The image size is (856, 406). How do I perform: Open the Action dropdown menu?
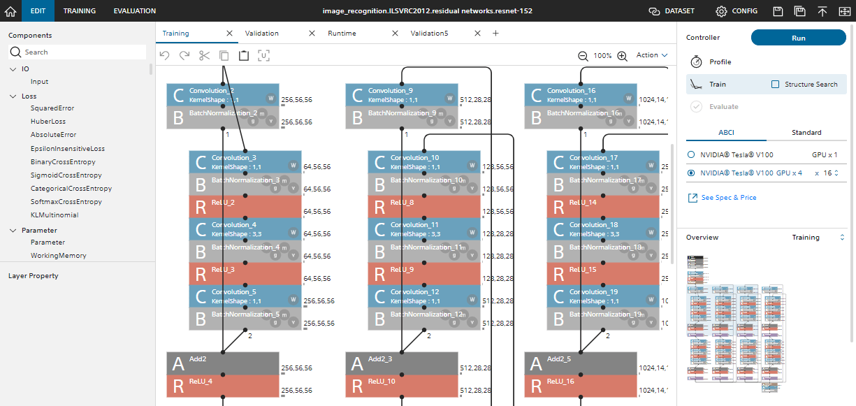point(651,55)
